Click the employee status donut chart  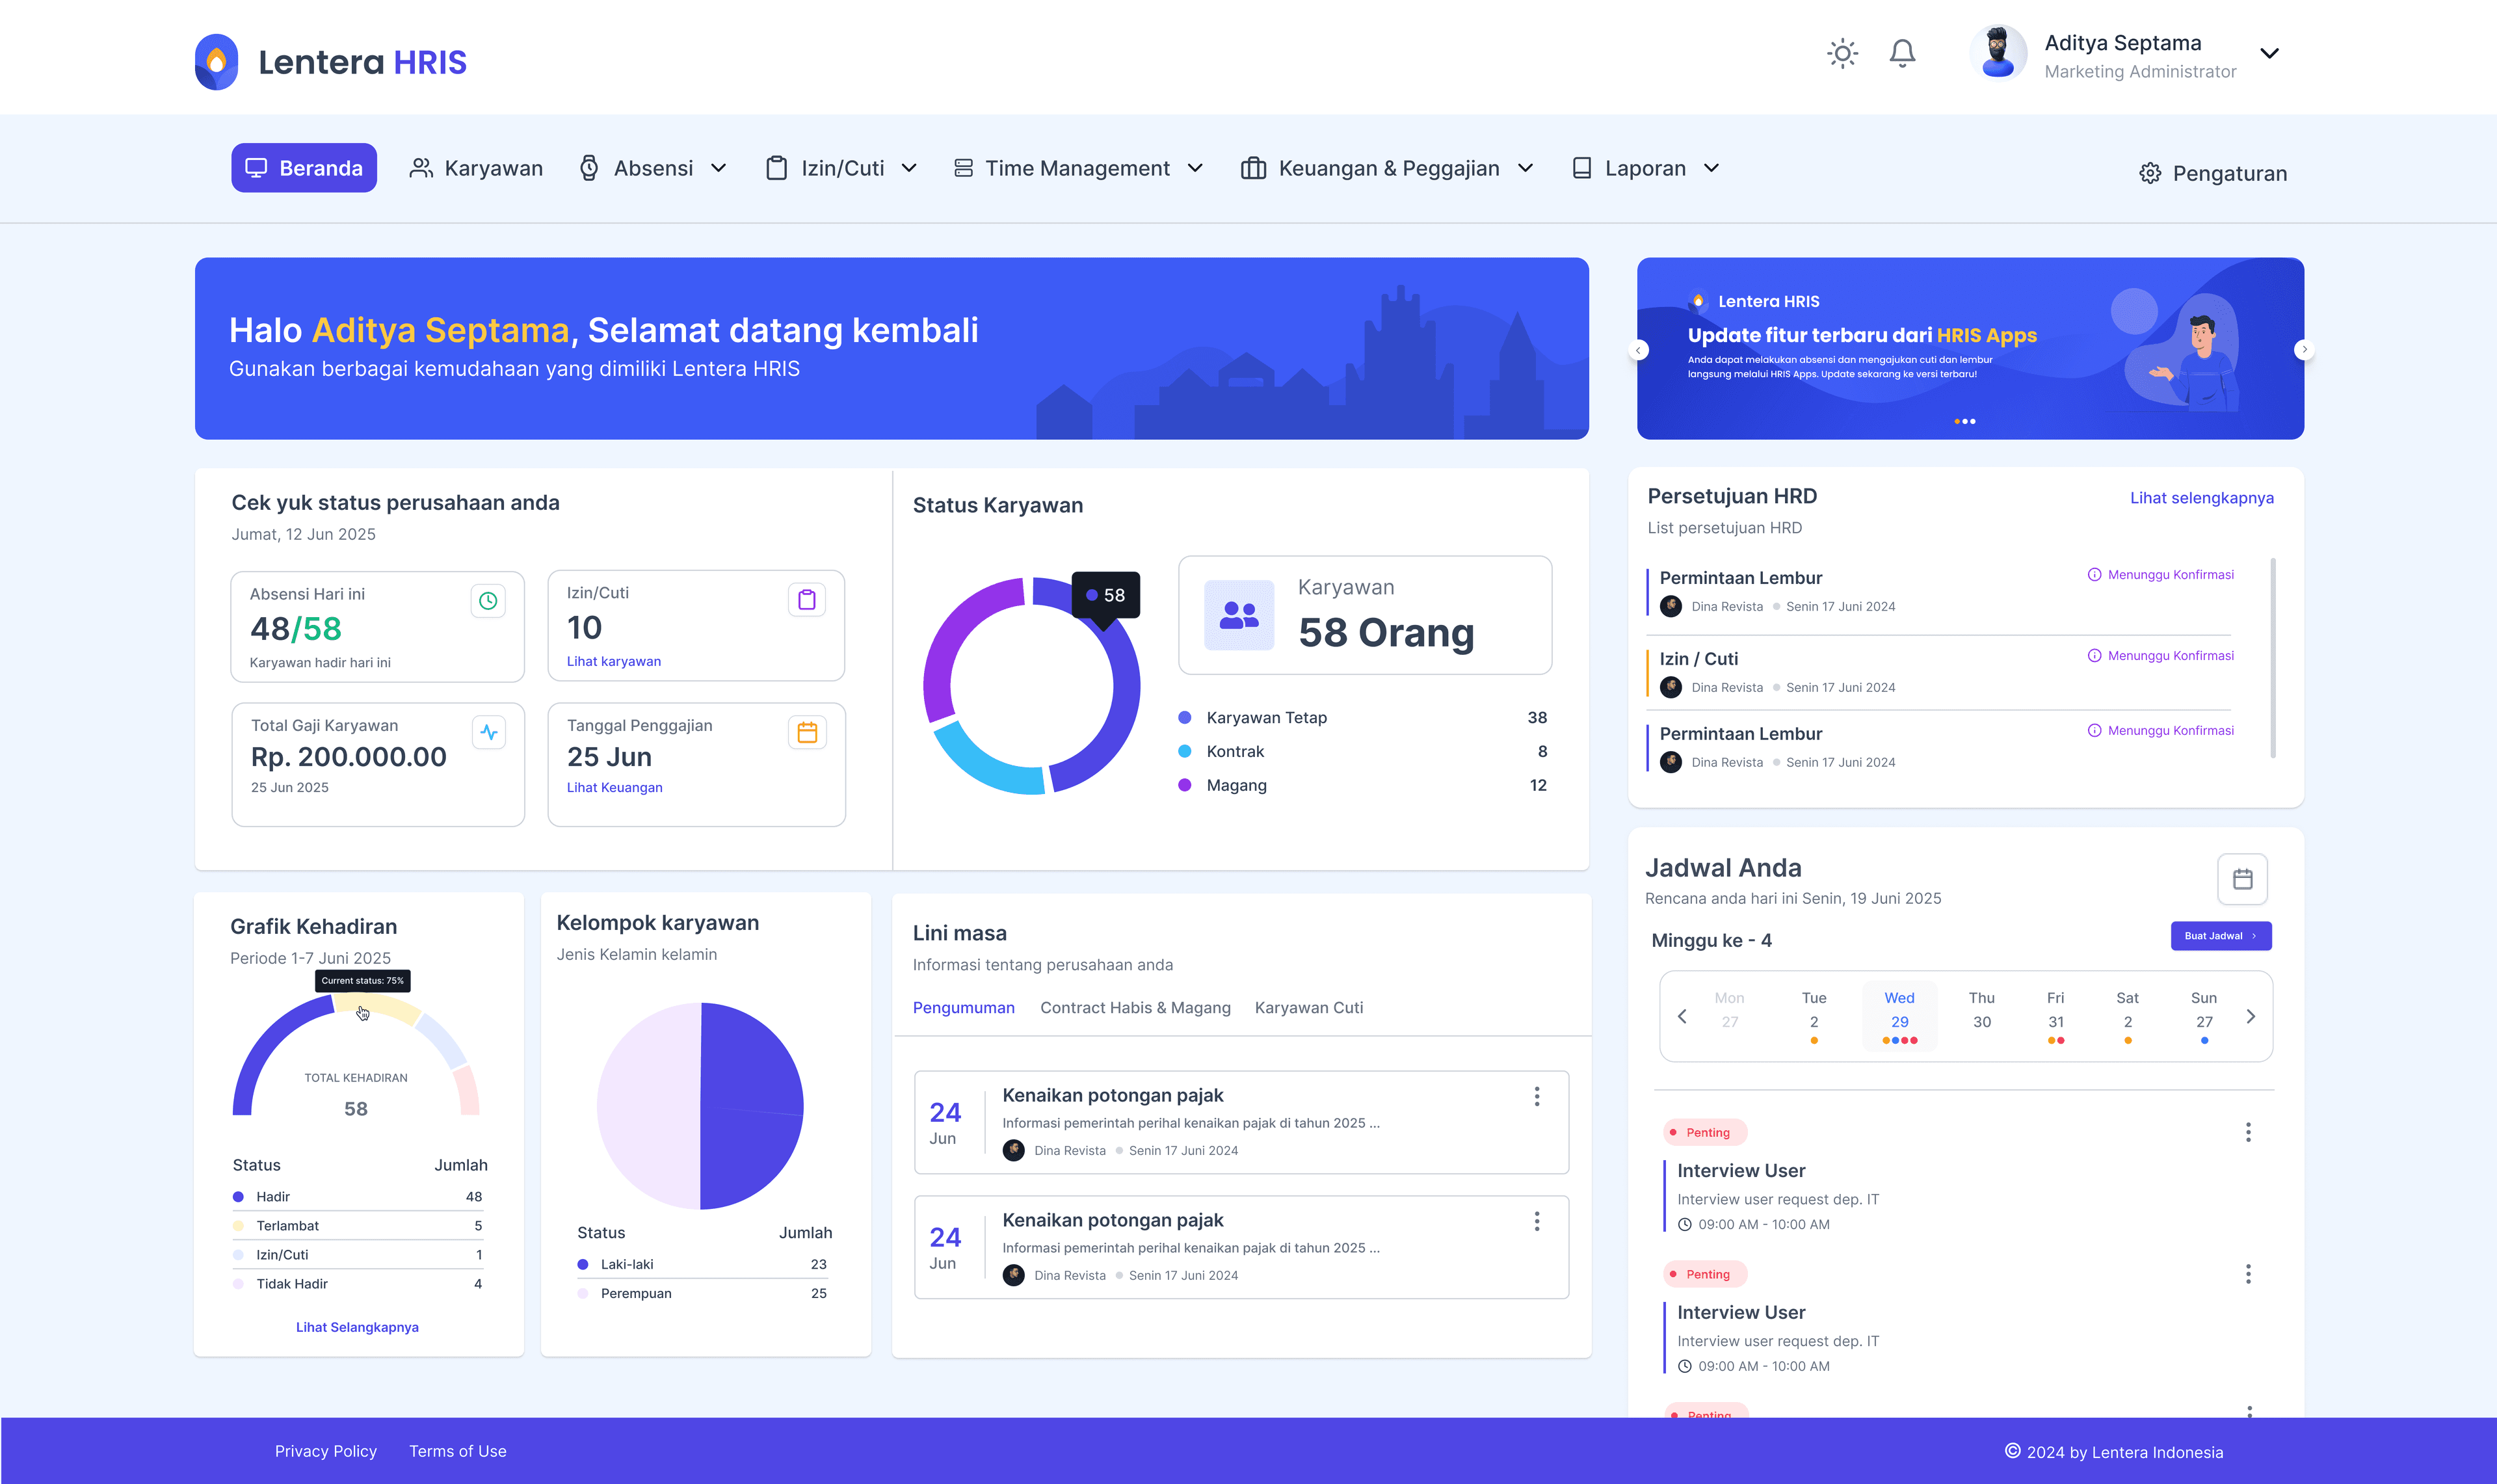click(x=1031, y=686)
